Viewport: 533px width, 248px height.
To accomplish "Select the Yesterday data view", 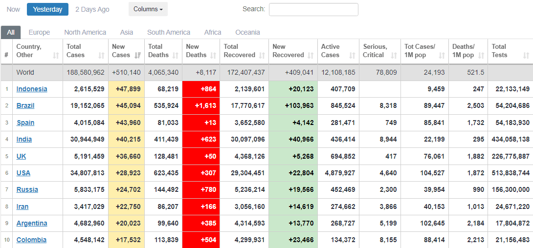I will 47,9.
